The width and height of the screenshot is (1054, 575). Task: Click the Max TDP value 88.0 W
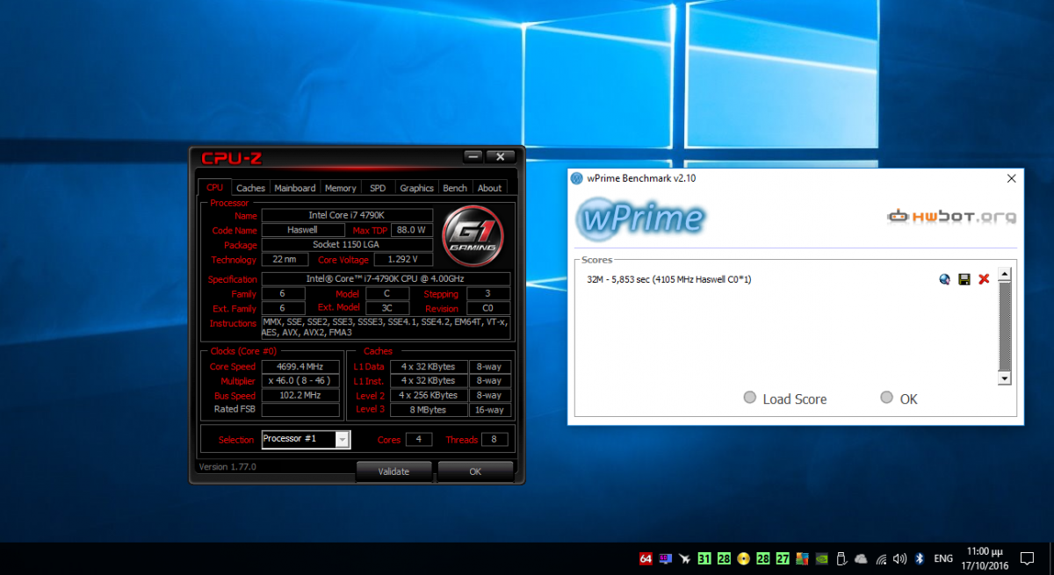[412, 230]
